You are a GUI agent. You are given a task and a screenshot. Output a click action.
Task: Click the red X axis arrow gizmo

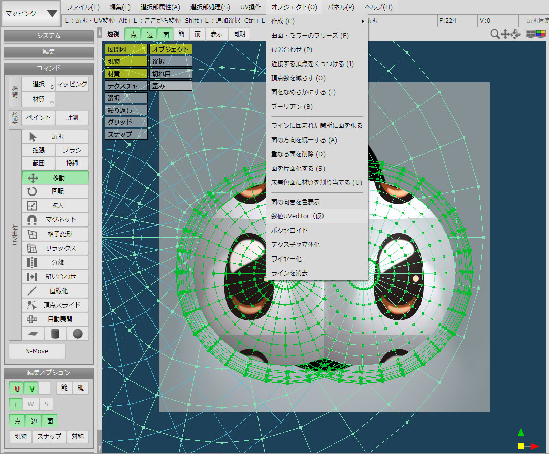(x=534, y=446)
